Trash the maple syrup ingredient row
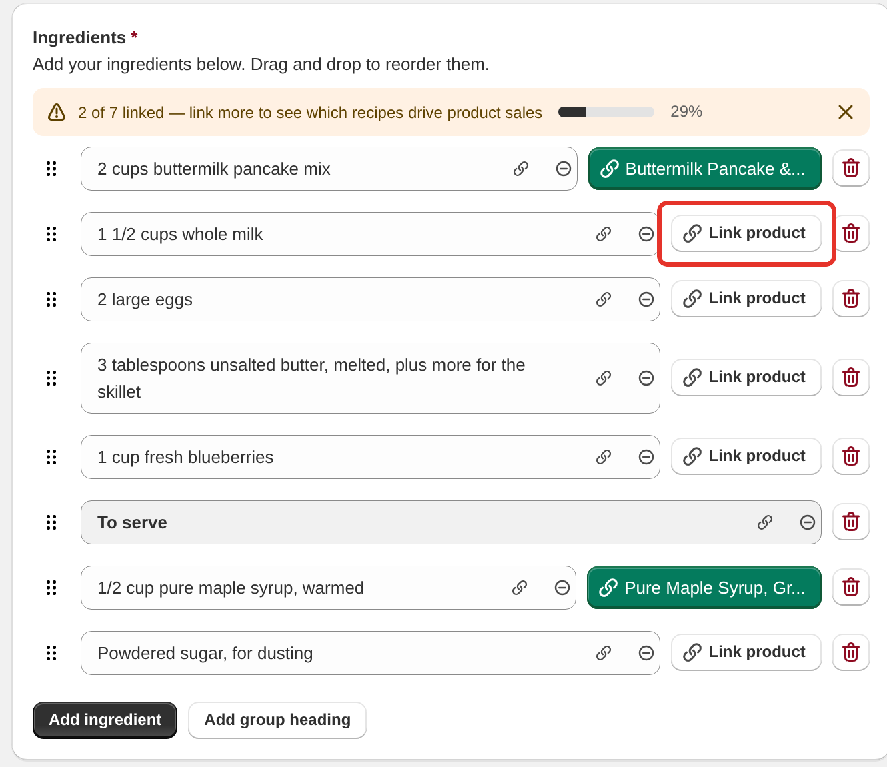Image resolution: width=887 pixels, height=767 pixels. click(x=850, y=587)
